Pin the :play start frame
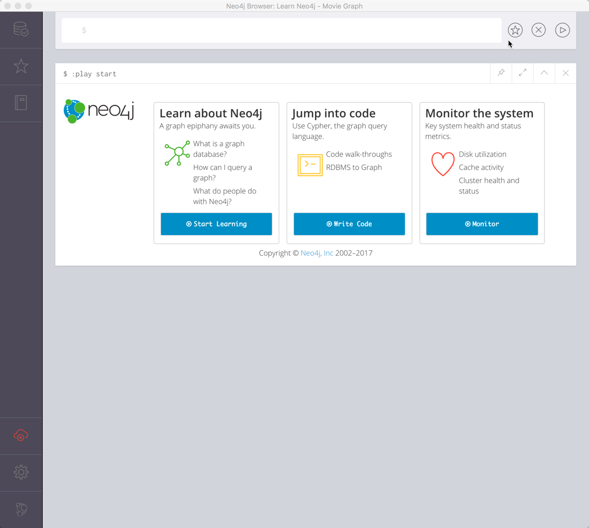The image size is (589, 528). point(501,73)
